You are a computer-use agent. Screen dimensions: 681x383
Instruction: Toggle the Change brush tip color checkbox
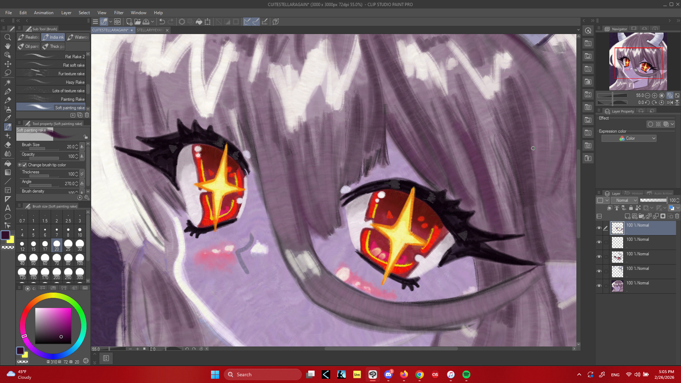[24, 165]
